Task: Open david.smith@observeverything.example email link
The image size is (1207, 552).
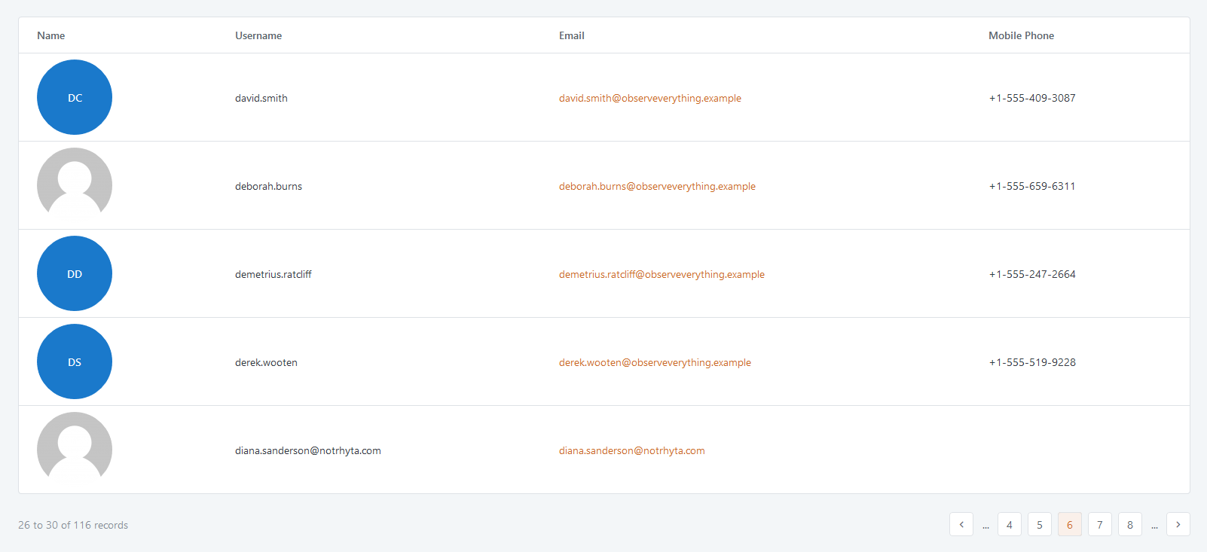Action: click(x=650, y=98)
